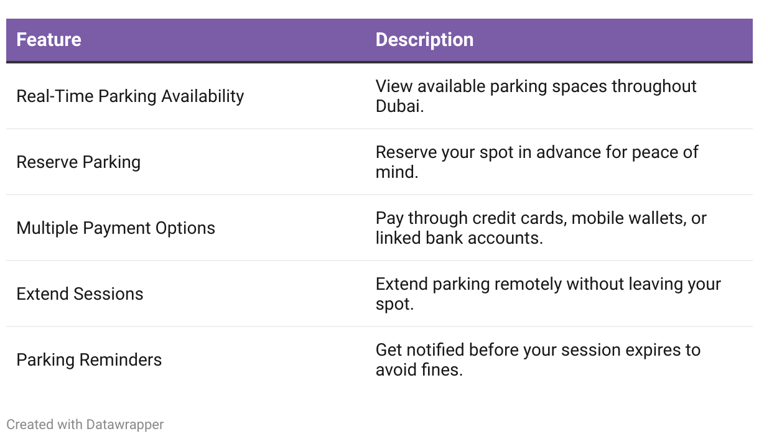Click 'linked bank accounts' text
The height and width of the screenshot is (439, 759).
pos(459,238)
